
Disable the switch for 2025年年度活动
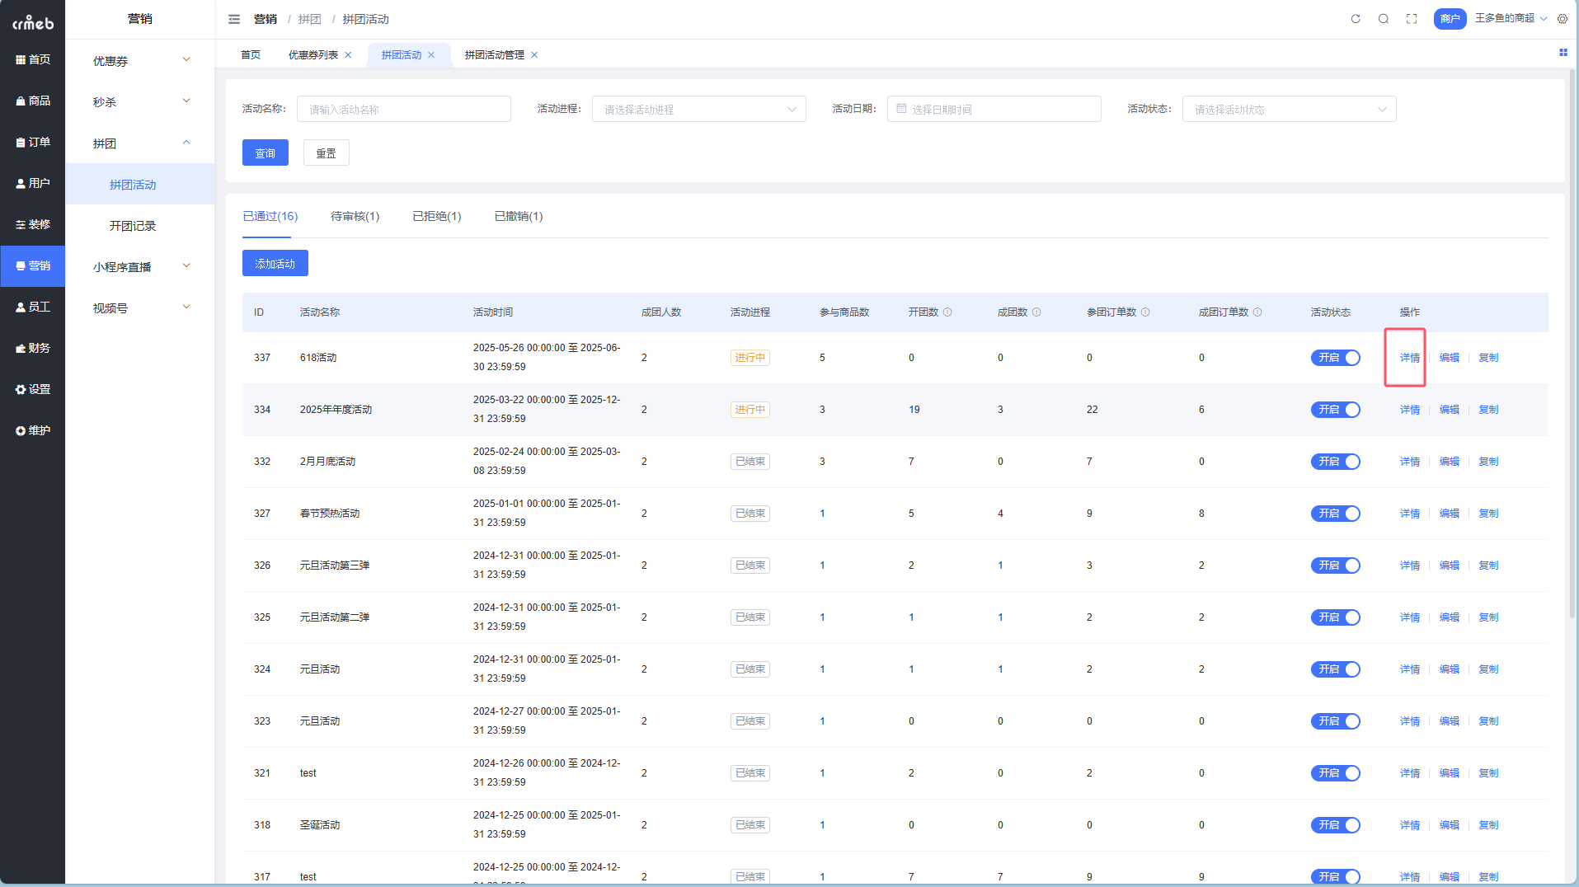click(1335, 410)
